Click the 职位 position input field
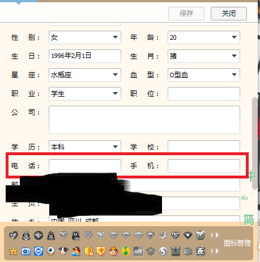Screen dimensions: 260x262 (x=204, y=94)
